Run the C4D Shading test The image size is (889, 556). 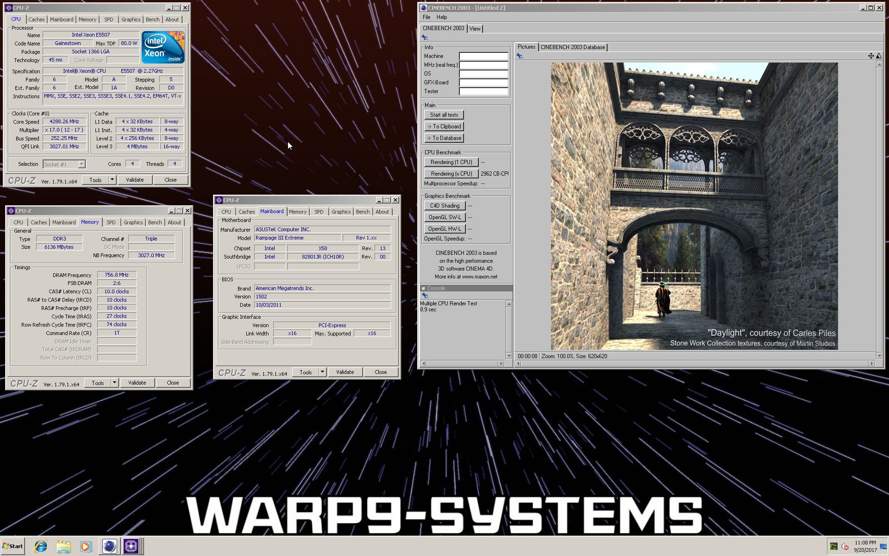(445, 206)
